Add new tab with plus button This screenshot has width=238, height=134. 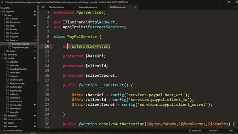click(x=235, y=7)
